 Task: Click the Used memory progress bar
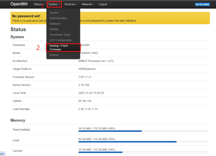click(x=143, y=142)
